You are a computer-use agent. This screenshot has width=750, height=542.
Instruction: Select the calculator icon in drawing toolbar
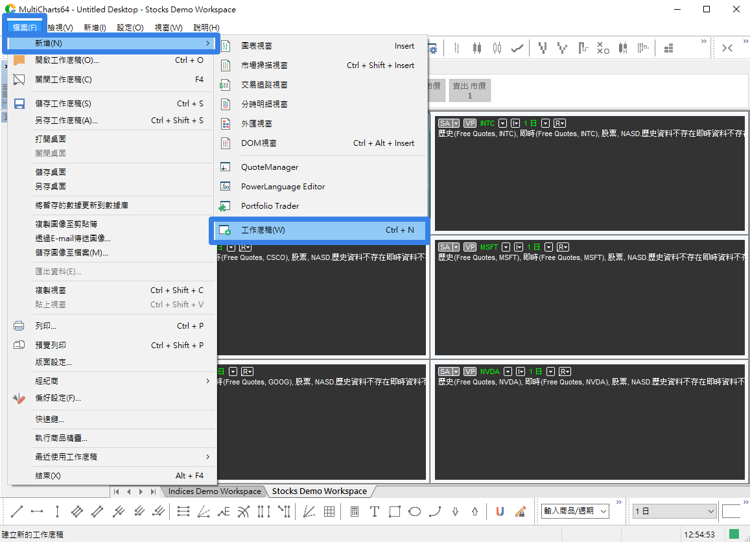coord(355,512)
